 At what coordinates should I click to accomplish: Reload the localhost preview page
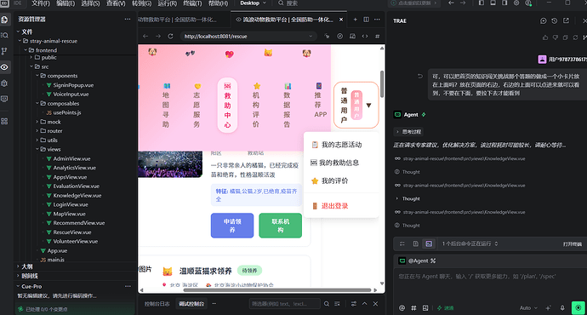coord(170,37)
